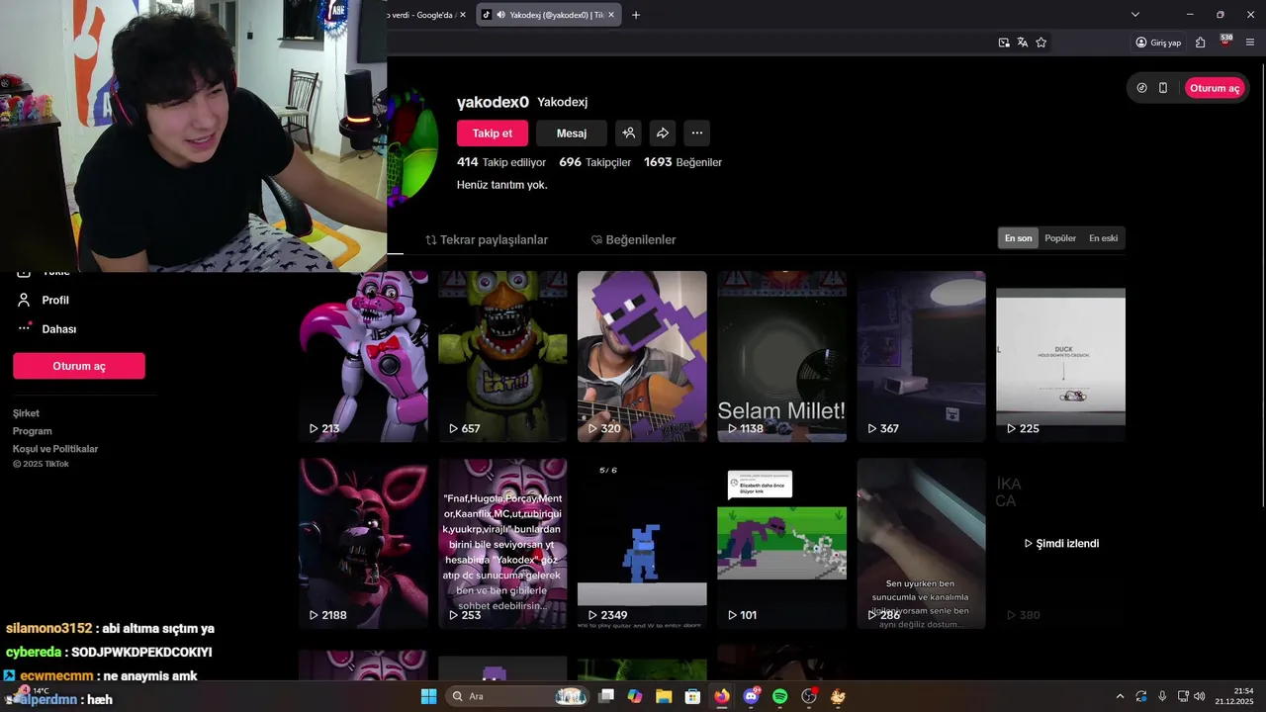Switch to the Beğenilenler liked tab
This screenshot has width=1266, height=712.
tap(634, 240)
